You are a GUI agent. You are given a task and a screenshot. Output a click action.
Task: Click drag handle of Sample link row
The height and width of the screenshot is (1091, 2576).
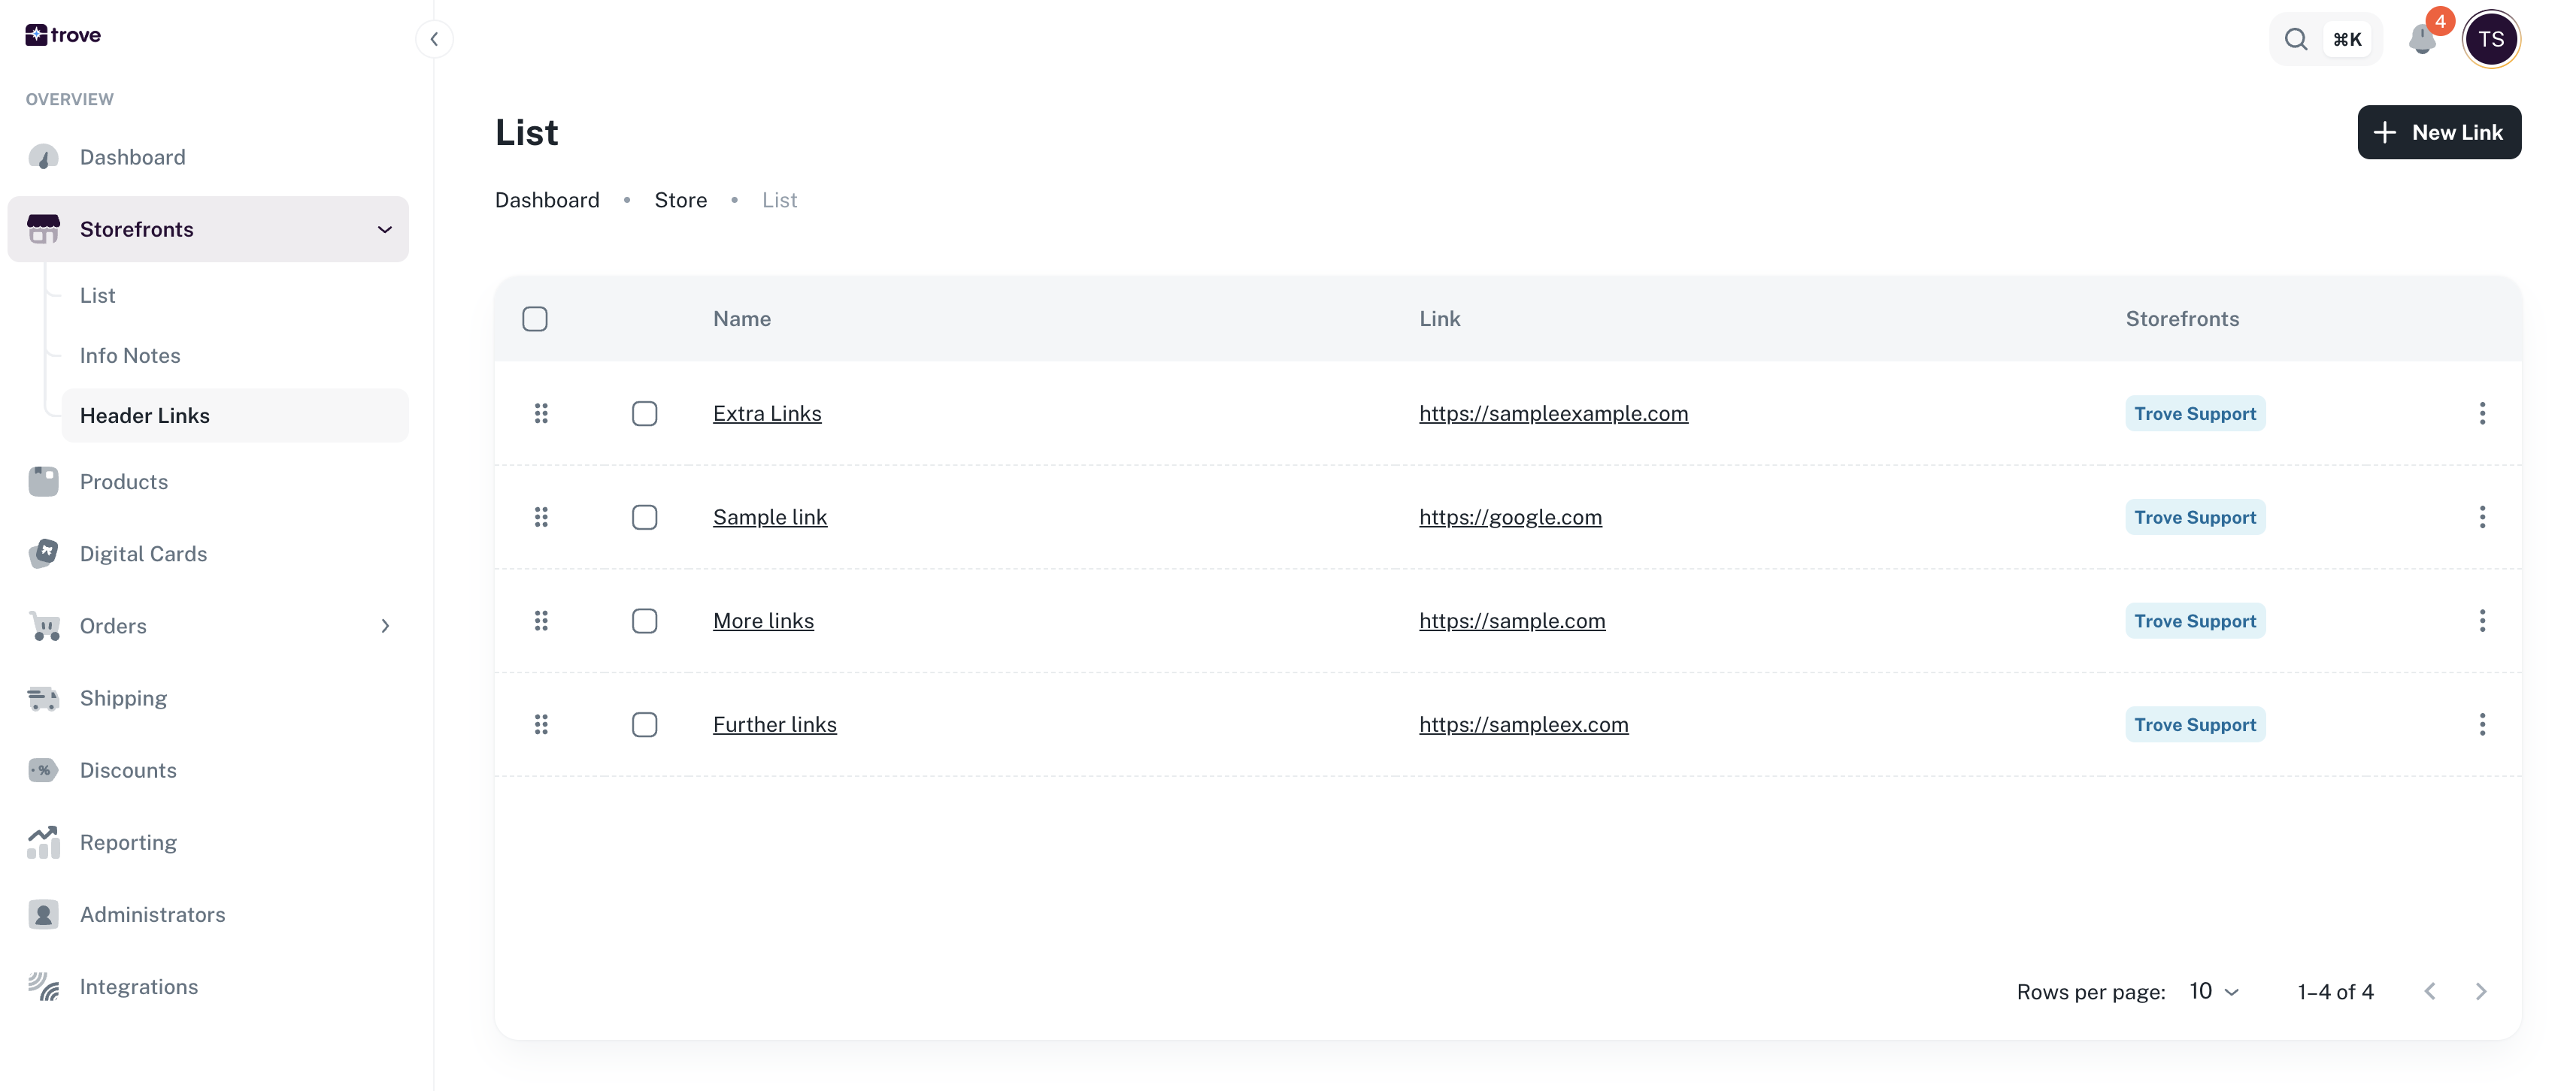coord(541,518)
